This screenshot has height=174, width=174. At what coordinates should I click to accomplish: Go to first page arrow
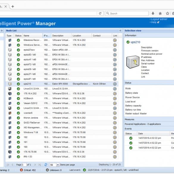pos(8,165)
